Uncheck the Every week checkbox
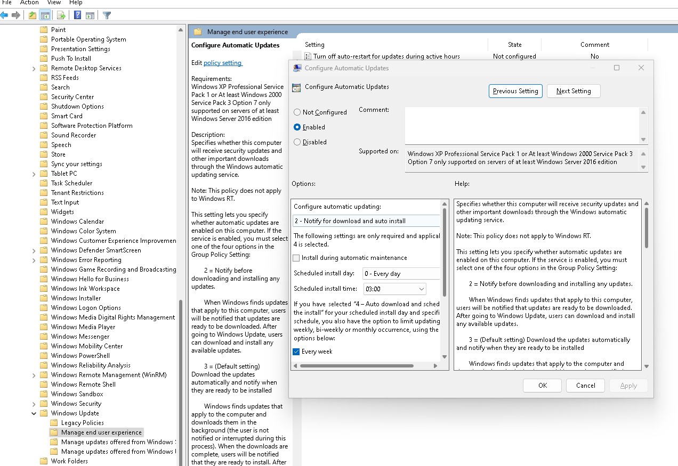The height and width of the screenshot is (466, 678). click(x=296, y=351)
